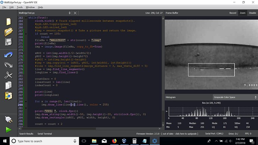Viewport: 258px width, 145px height.
Task: Click the Copy documents icon
Action: [x=9, y=86]
